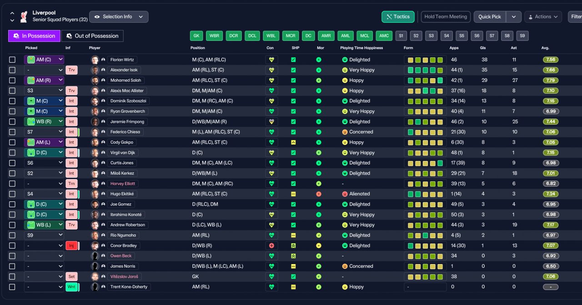Click player portrait of Mohamed Salah

click(95, 80)
